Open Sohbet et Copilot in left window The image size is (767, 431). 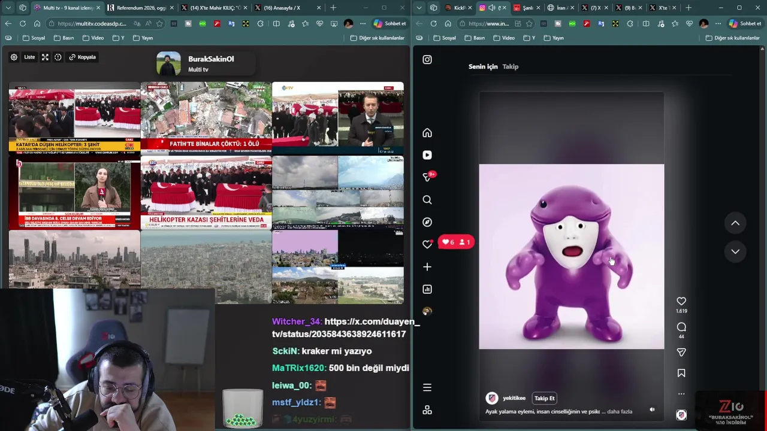pyautogui.click(x=390, y=23)
